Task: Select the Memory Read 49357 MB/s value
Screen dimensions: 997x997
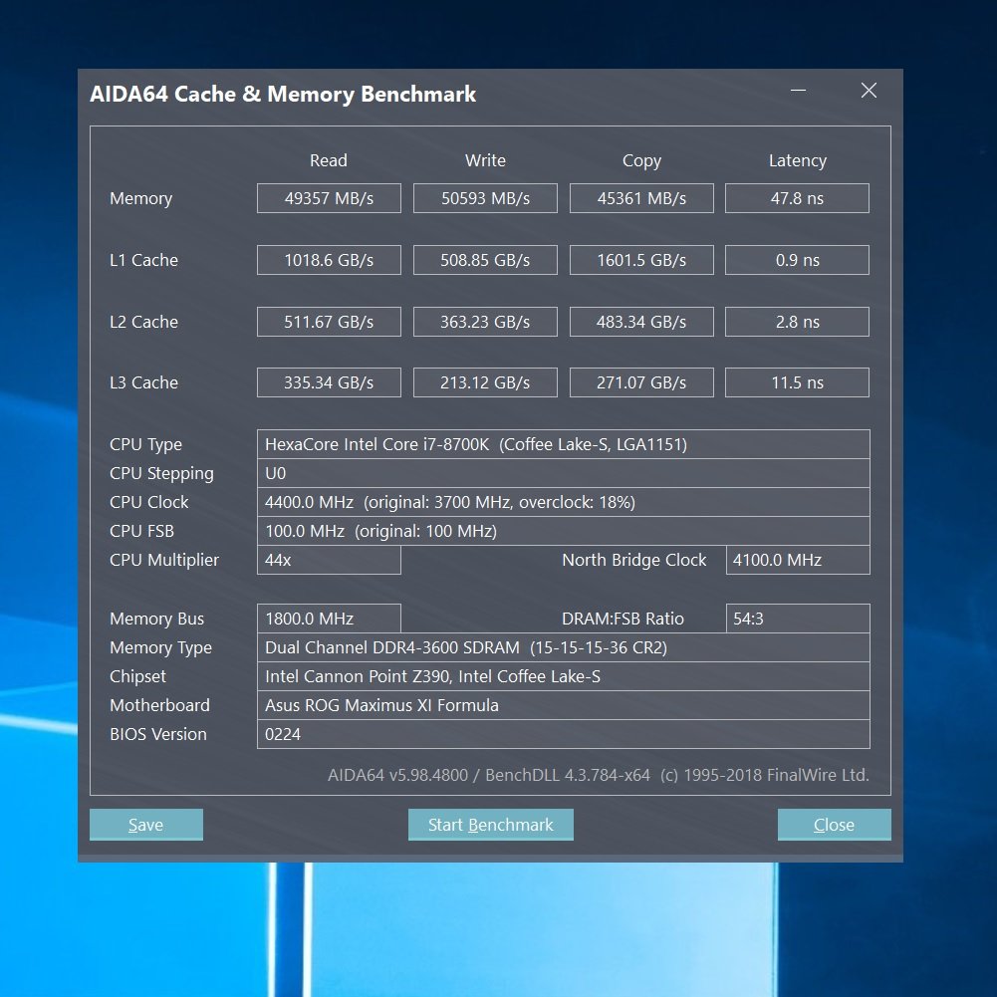Action: (329, 198)
